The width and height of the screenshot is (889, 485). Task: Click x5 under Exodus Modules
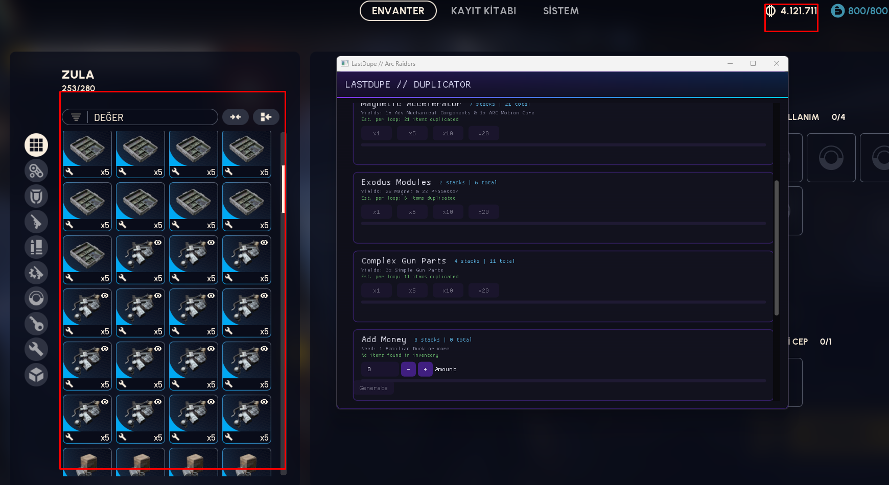click(x=412, y=212)
